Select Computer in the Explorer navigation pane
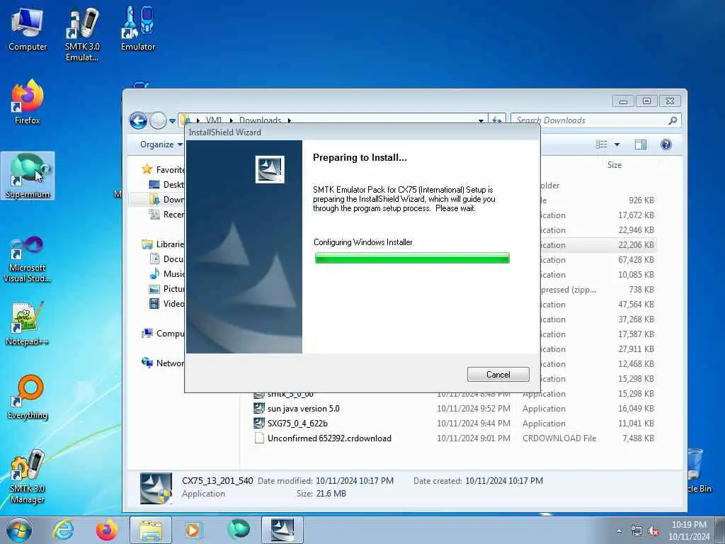725x544 pixels. [x=163, y=333]
